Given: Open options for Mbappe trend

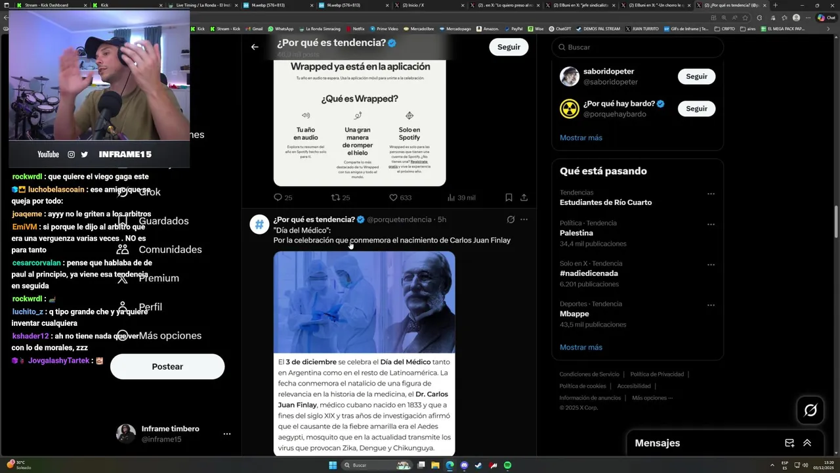Looking at the screenshot, I should 711,305.
